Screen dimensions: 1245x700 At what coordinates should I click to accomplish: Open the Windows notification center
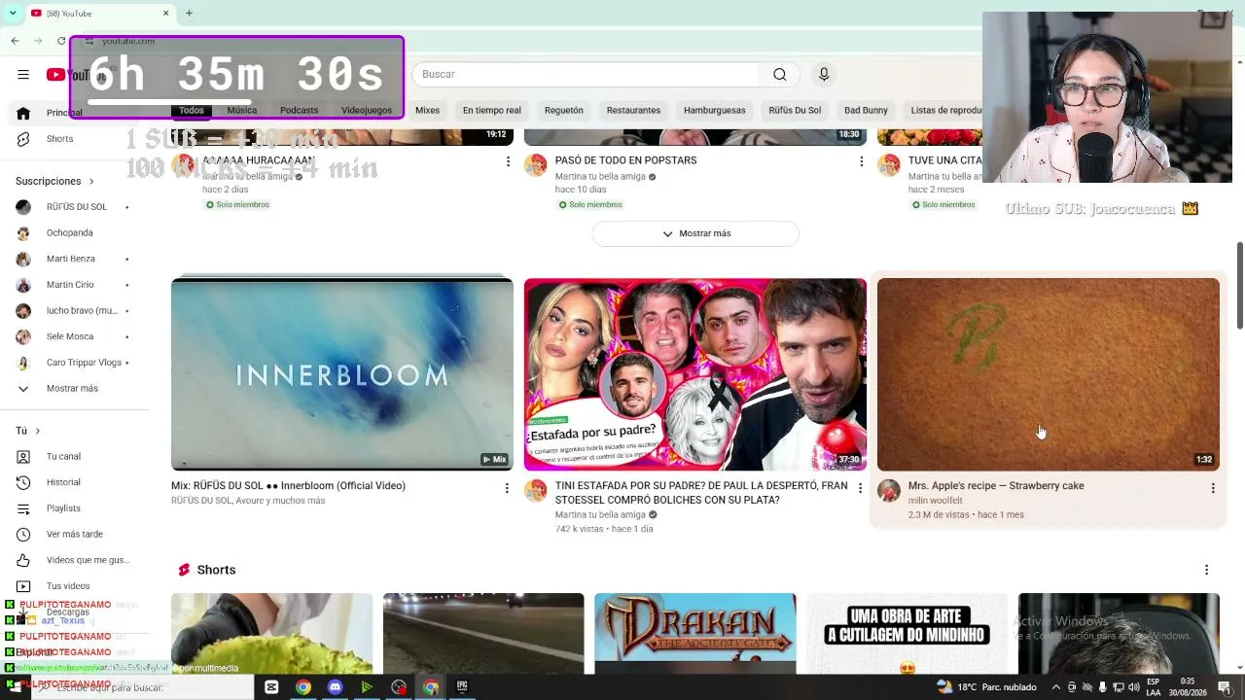point(1224,687)
